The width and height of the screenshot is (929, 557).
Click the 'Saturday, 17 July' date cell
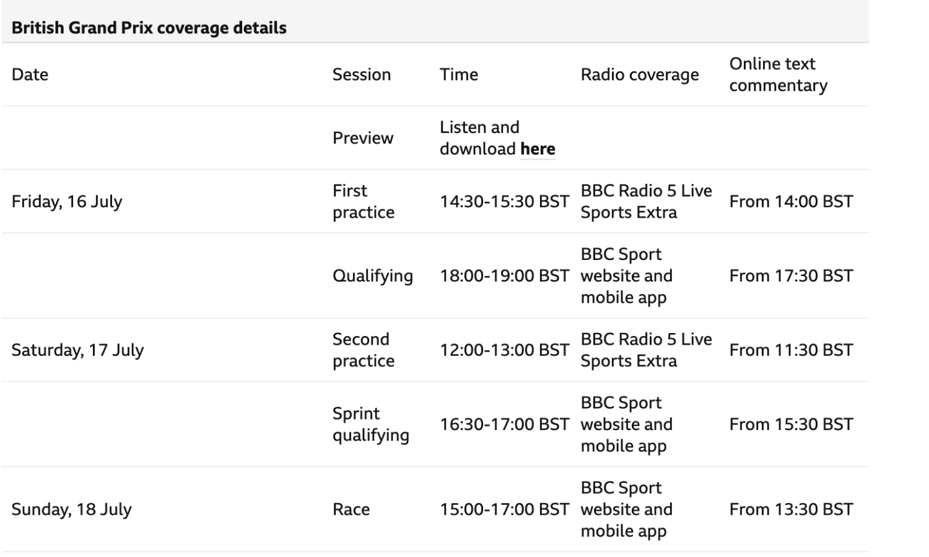(x=78, y=350)
